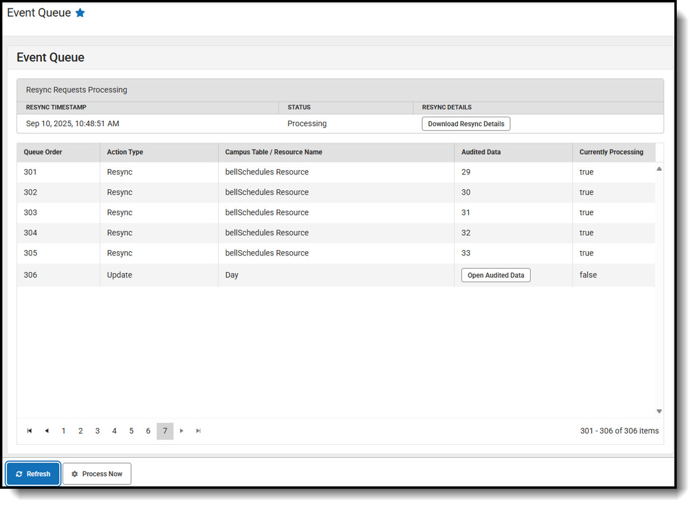697x509 pixels.
Task: Download Resync Details
Action: 466,124
